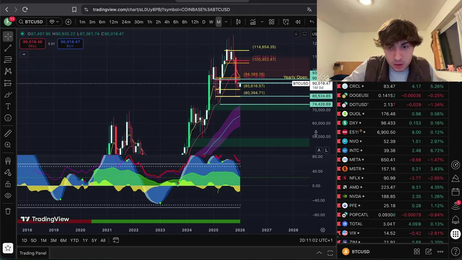Open the emoji and icons tool
Screen dimensions: 462x260
8,118
